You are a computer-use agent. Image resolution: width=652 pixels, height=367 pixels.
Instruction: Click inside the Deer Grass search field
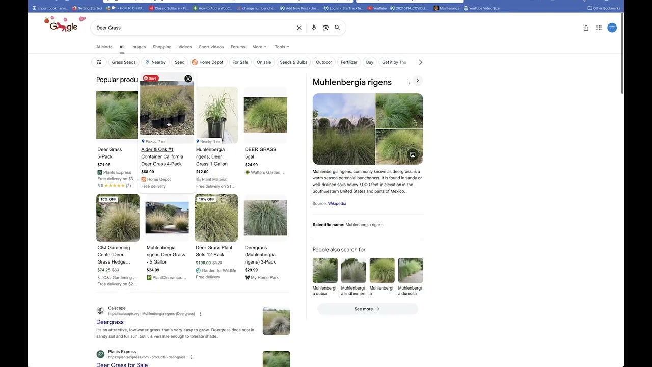coord(194,28)
